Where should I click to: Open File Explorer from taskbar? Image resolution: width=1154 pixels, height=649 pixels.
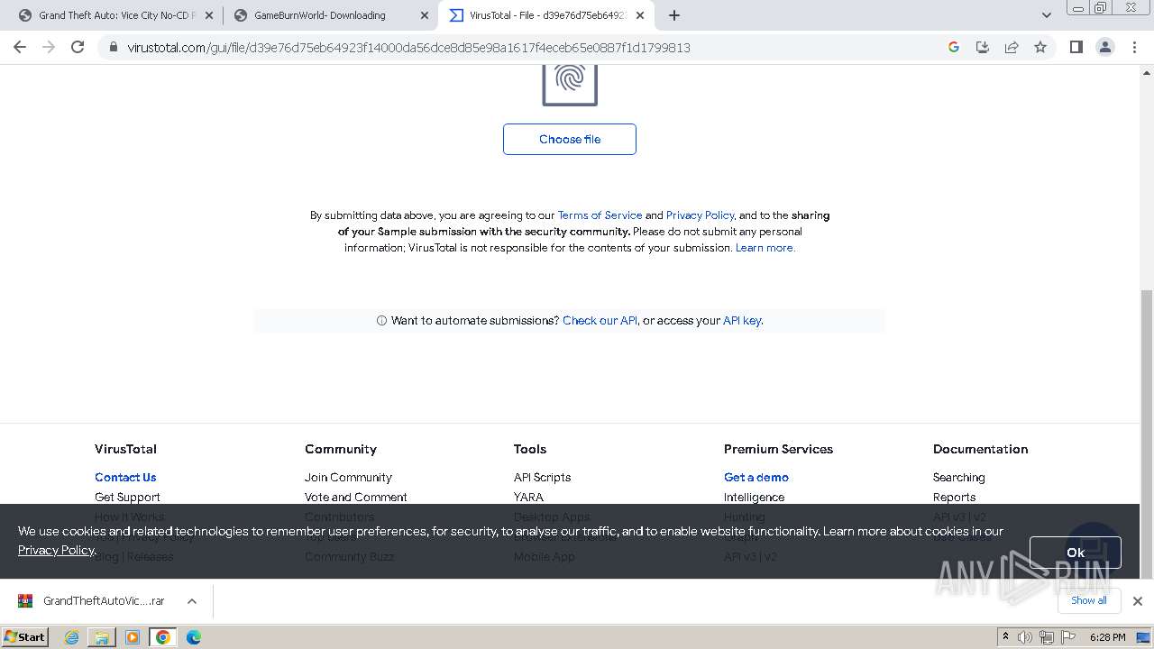[102, 637]
